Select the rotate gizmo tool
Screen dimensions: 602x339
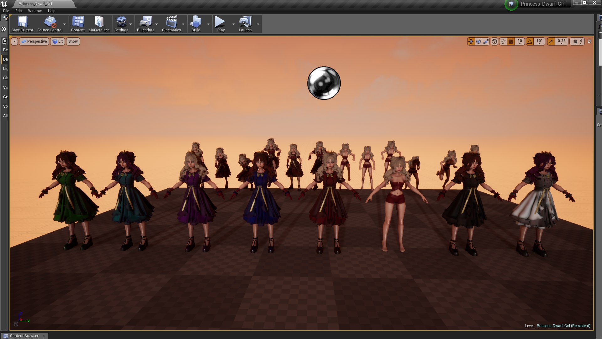478,41
